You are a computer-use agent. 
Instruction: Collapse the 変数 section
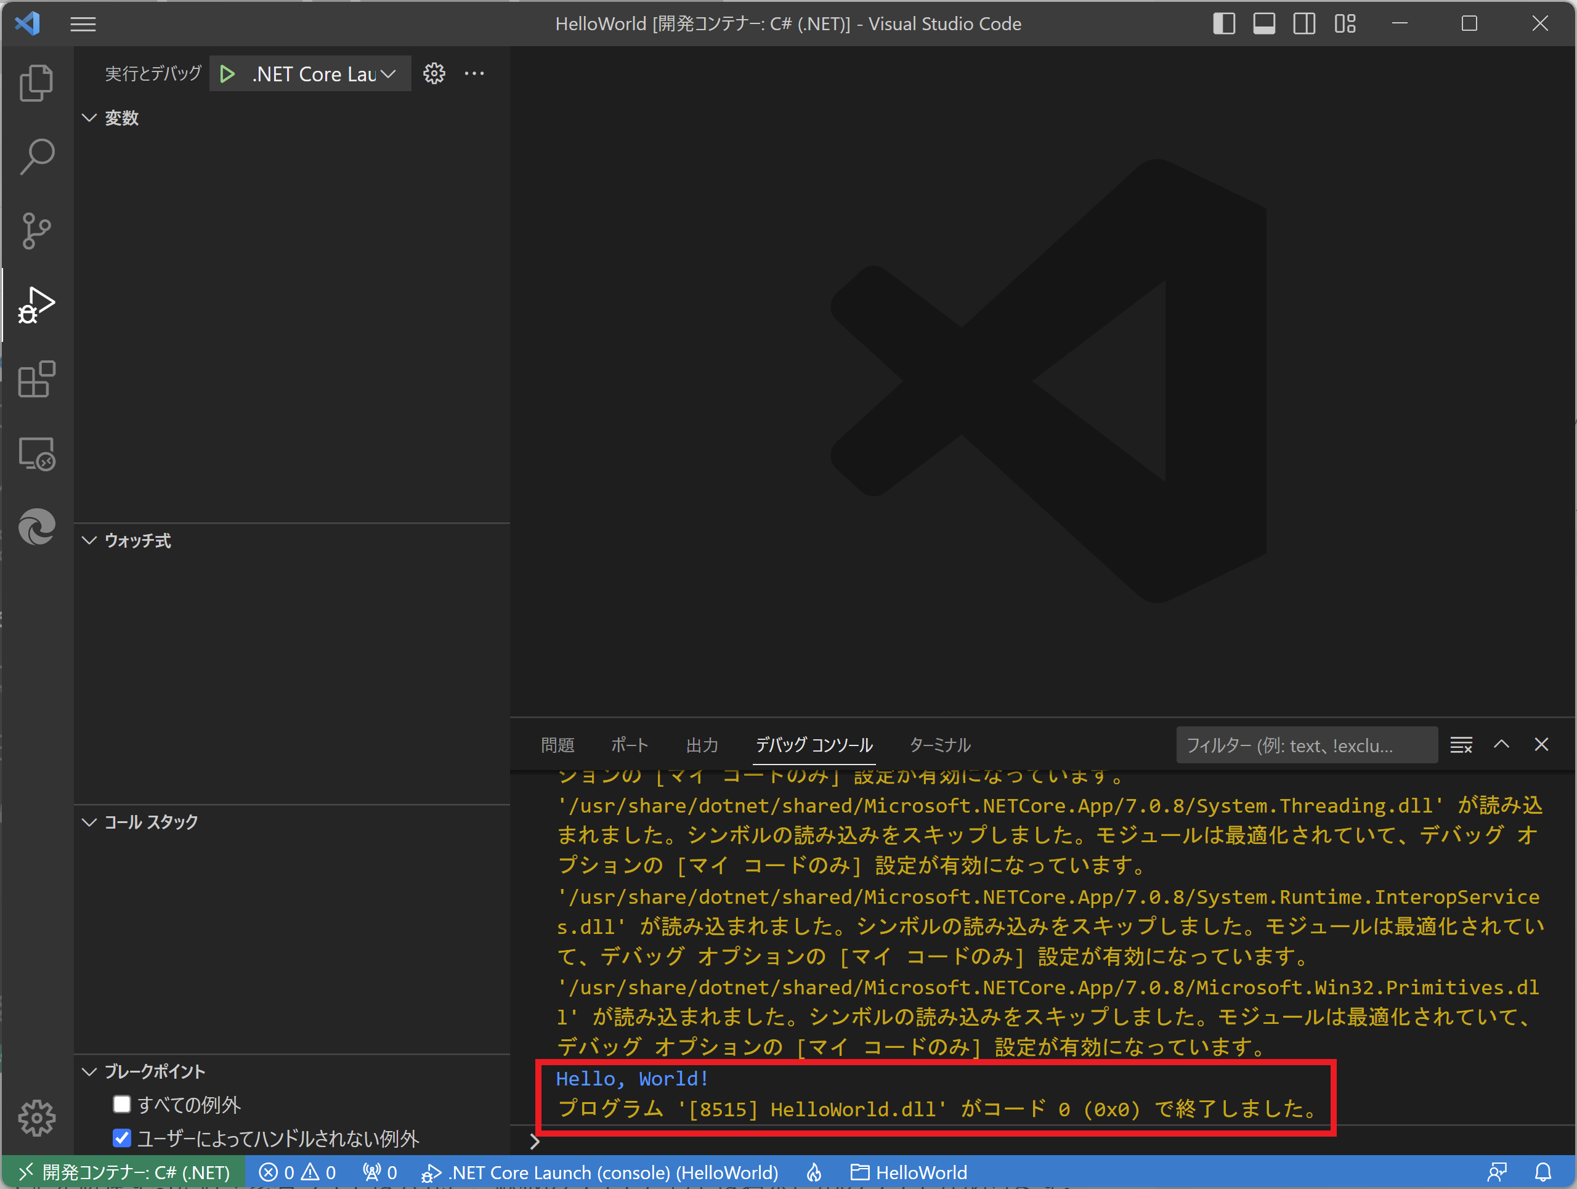click(x=121, y=118)
